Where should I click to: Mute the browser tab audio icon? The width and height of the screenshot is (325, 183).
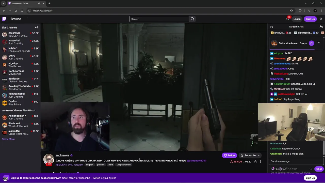[x=39, y=3]
